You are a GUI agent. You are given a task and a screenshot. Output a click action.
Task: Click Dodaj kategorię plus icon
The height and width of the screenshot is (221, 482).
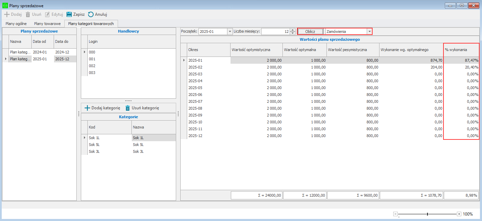(x=87, y=108)
